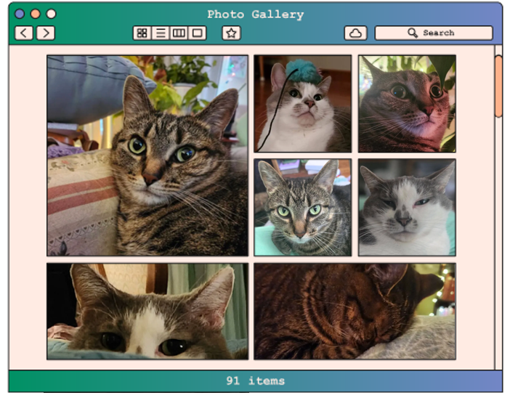The width and height of the screenshot is (510, 398).
Task: Click the 91 items status bar
Action: point(255,381)
